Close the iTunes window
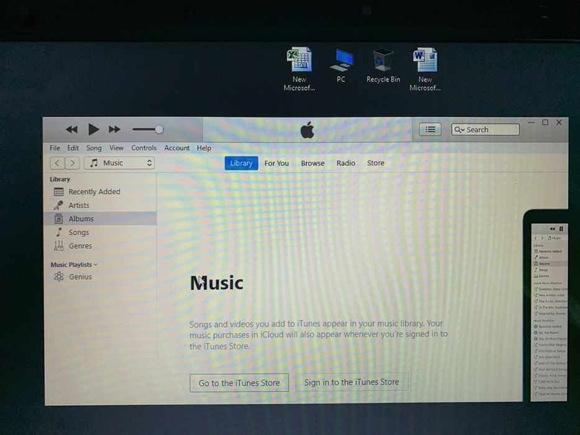Image resolution: width=580 pixels, height=435 pixels. click(x=559, y=122)
